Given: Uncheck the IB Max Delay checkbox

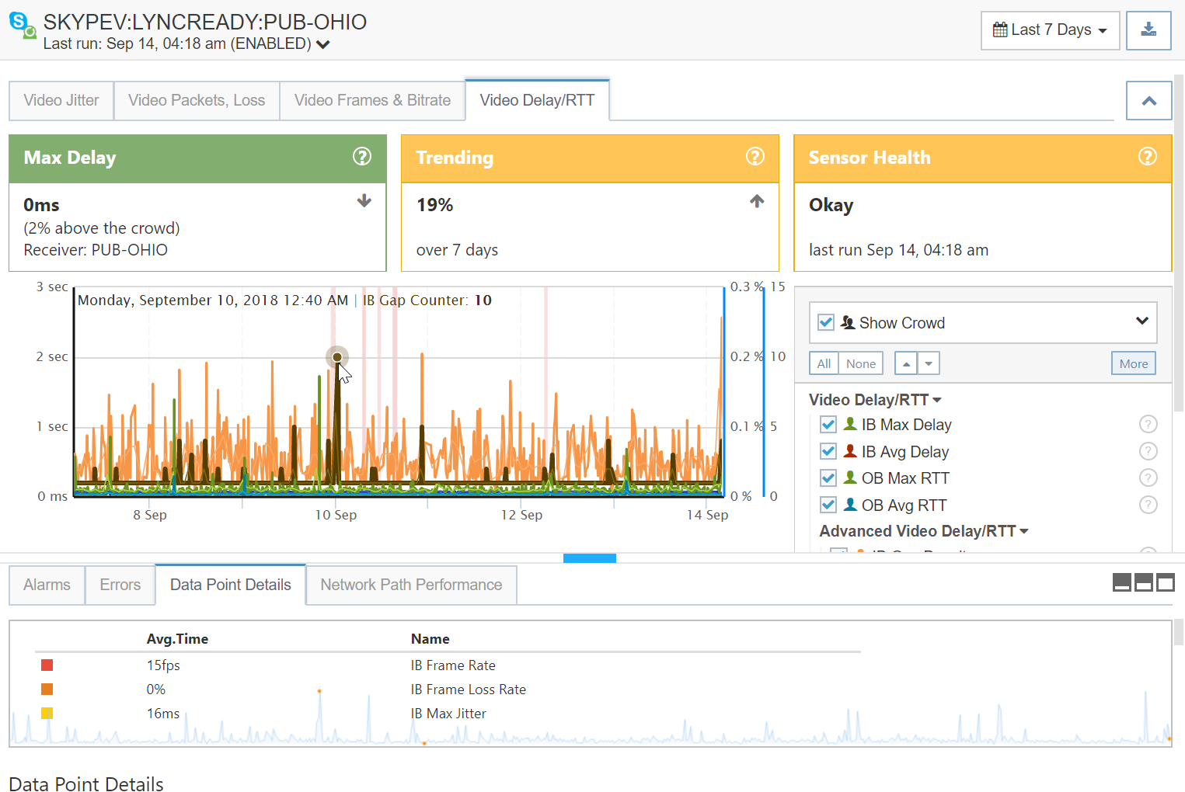Looking at the screenshot, I should coord(828,425).
